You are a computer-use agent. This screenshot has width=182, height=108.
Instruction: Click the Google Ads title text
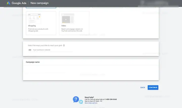click(x=19, y=3)
